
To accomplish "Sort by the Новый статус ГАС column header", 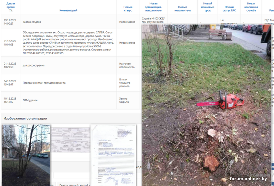I will click(x=229, y=9).
